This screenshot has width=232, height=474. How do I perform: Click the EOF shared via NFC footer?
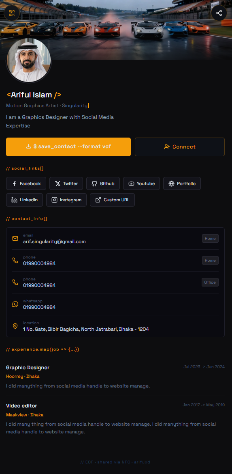coord(115,462)
